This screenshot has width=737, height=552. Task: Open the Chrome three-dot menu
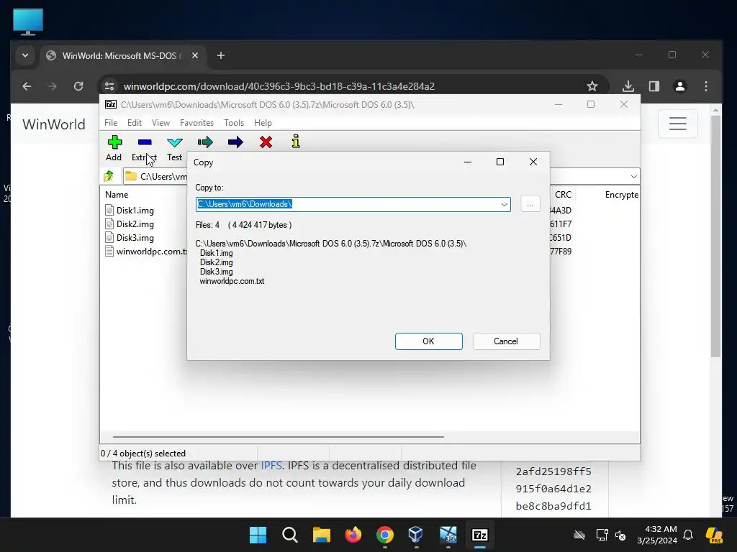point(706,86)
